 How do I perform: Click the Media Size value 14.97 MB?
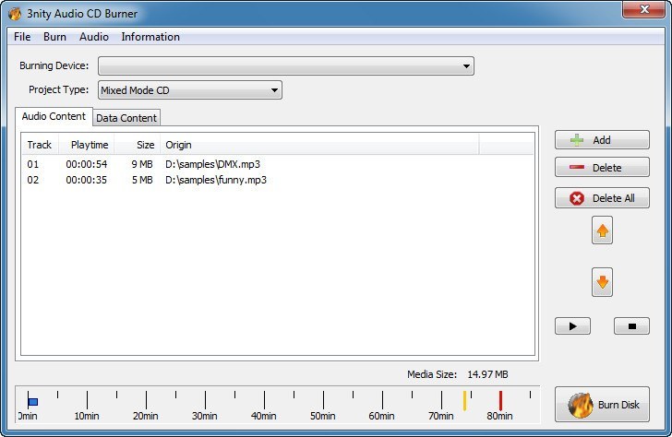pyautogui.click(x=487, y=374)
